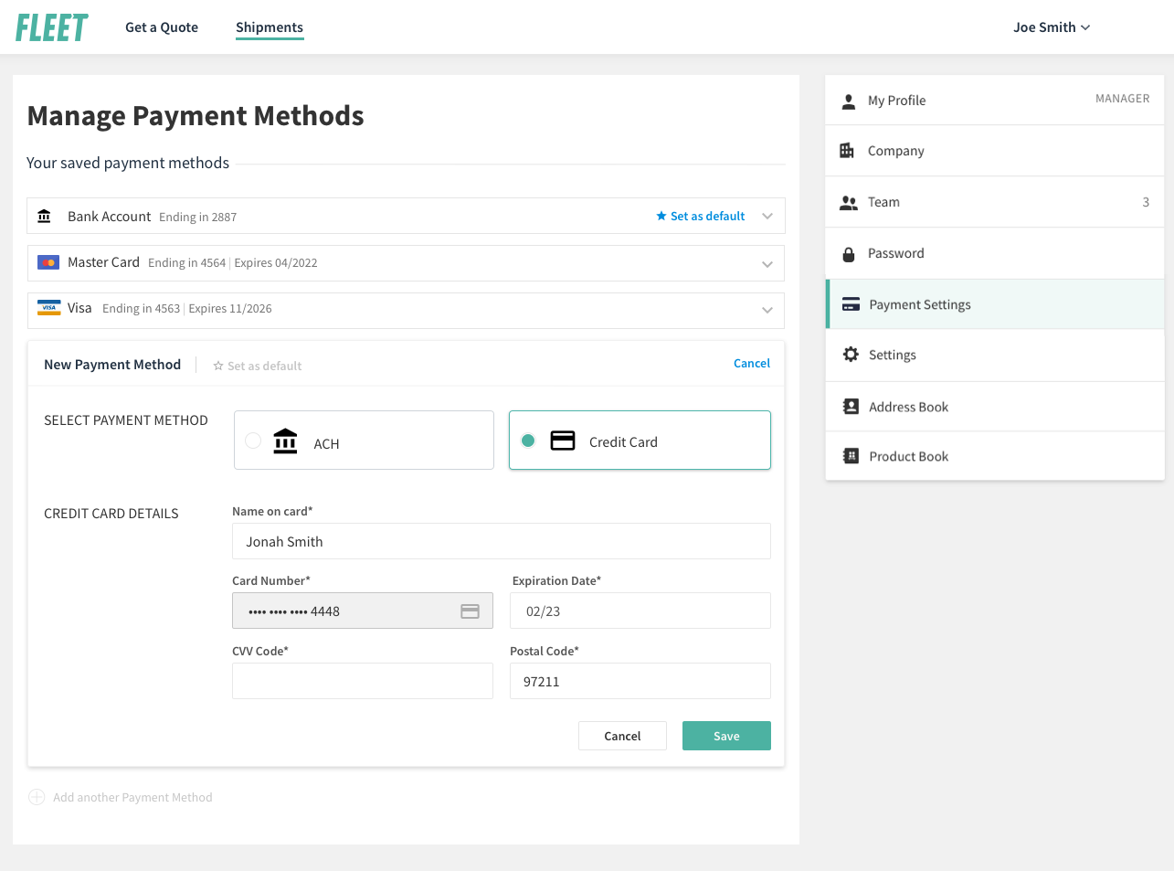1174x871 pixels.
Task: Set Bank Account as default payment
Action: 700,217
